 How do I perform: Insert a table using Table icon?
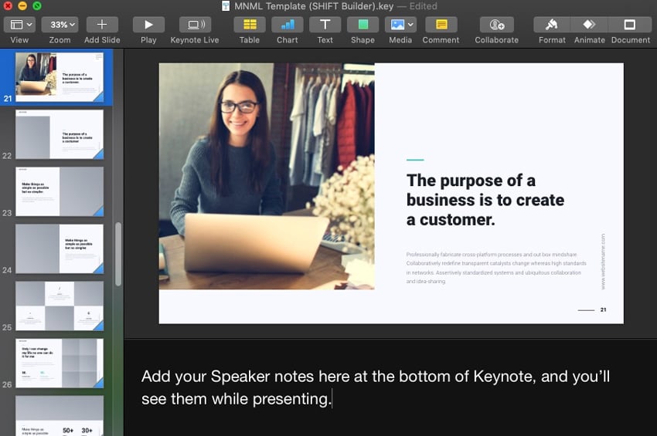[250, 25]
